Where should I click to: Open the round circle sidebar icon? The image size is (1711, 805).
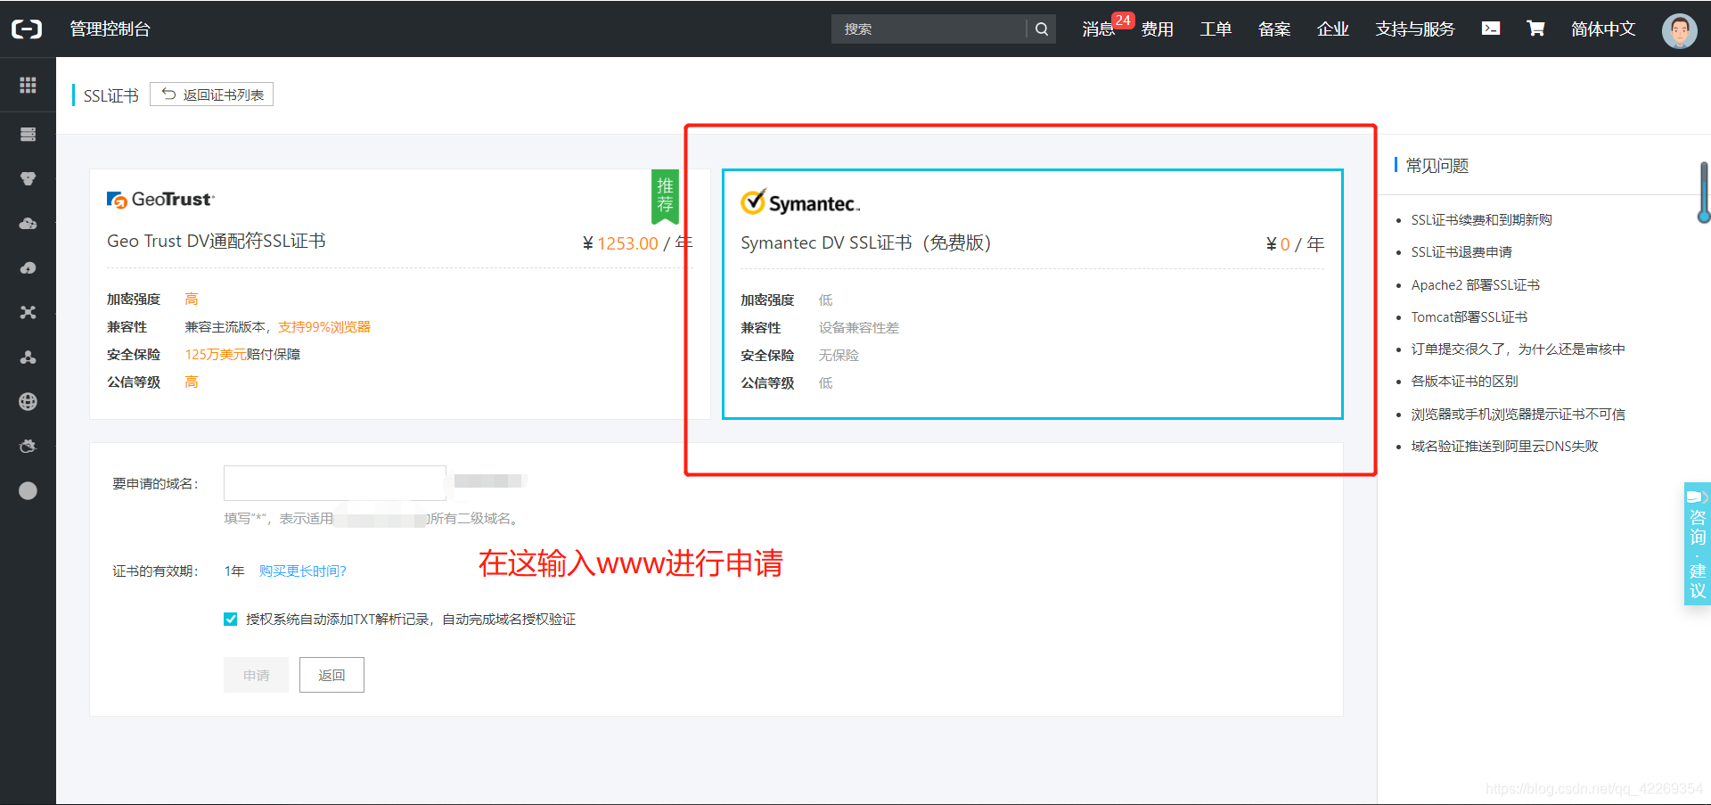coord(28,490)
